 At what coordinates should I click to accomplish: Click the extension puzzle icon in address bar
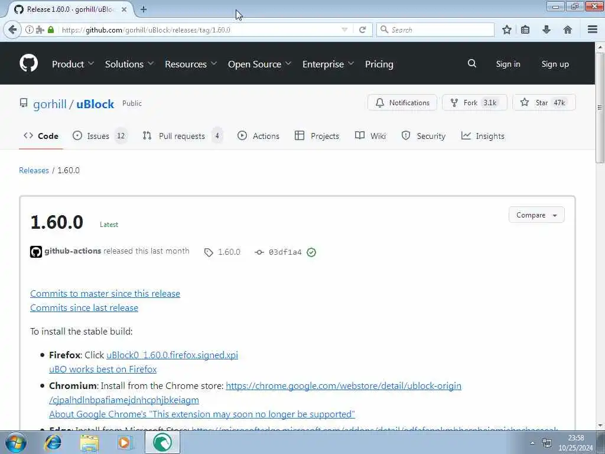[x=40, y=30]
